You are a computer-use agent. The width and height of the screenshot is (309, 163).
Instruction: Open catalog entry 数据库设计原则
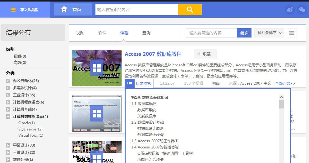[x=150, y=129]
